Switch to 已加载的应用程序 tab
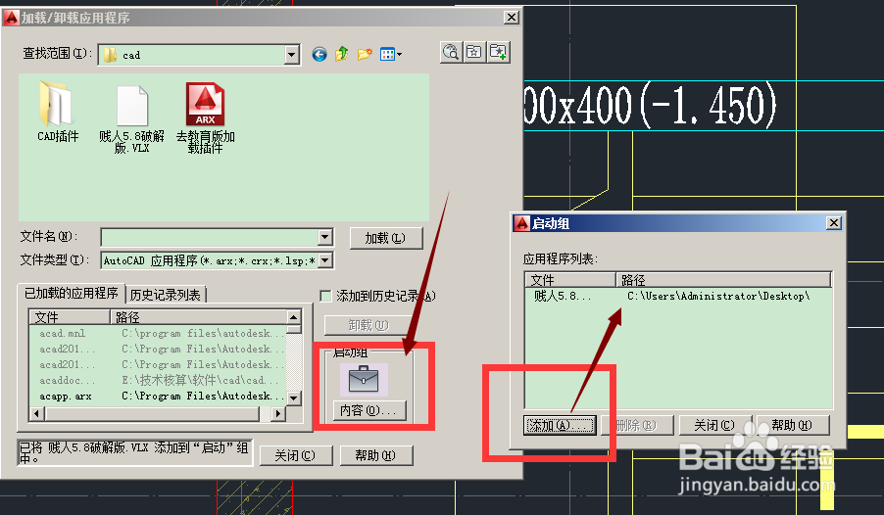This screenshot has height=515, width=884. pyautogui.click(x=71, y=294)
